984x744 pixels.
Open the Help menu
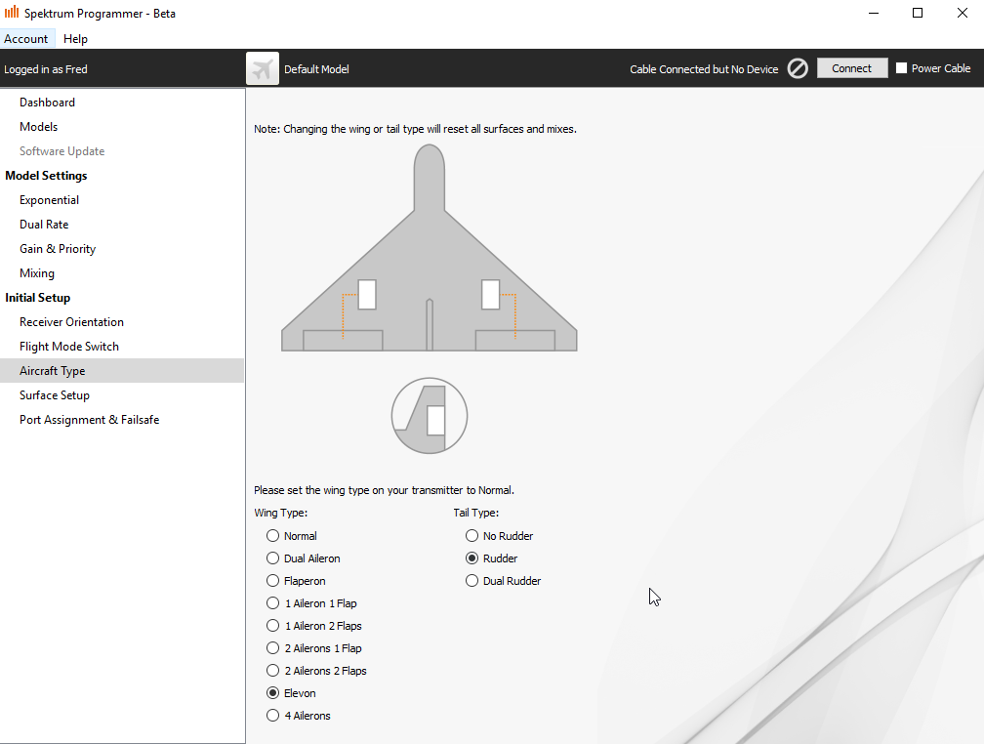pos(75,39)
